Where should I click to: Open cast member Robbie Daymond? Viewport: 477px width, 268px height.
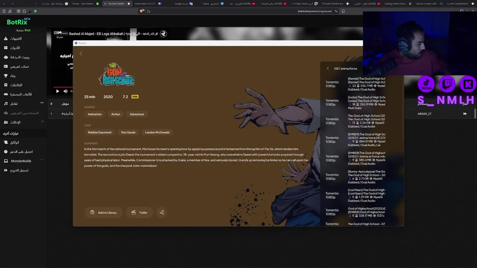[99, 133]
